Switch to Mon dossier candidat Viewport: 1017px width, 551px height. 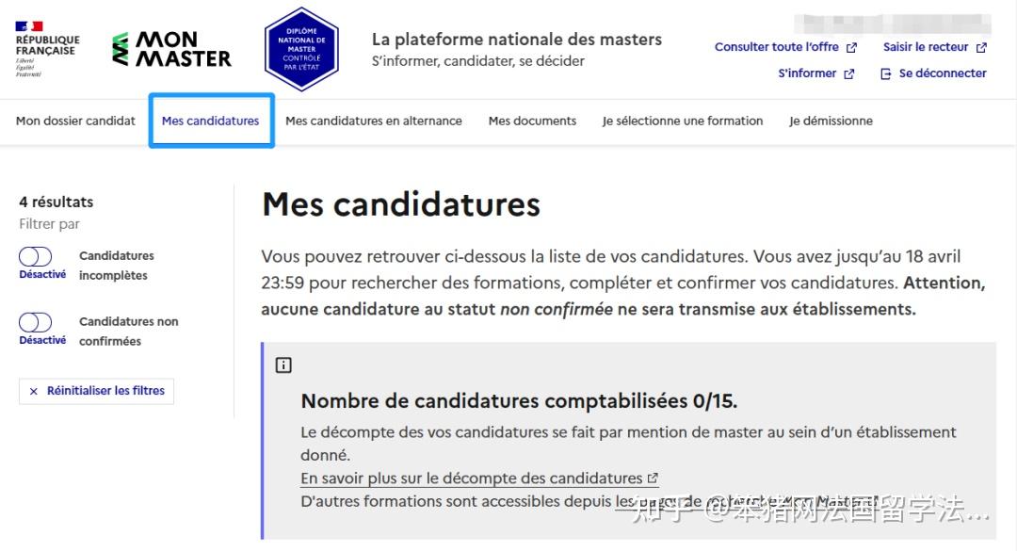(75, 121)
